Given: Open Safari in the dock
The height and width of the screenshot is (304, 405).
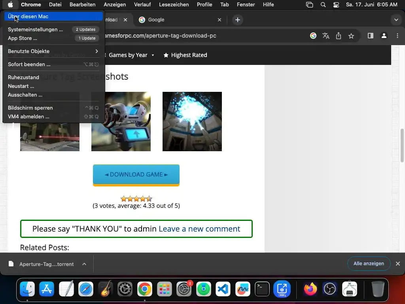Looking at the screenshot, I should coord(86,289).
